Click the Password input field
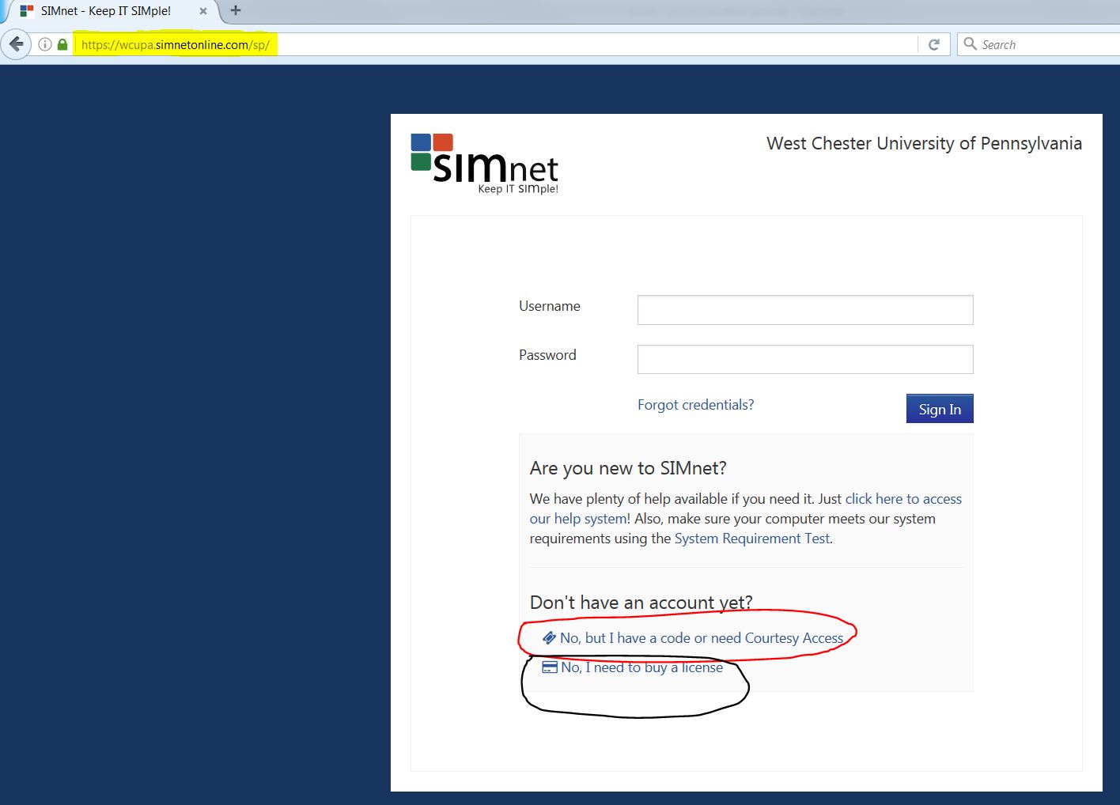The height and width of the screenshot is (805, 1120). (805, 359)
